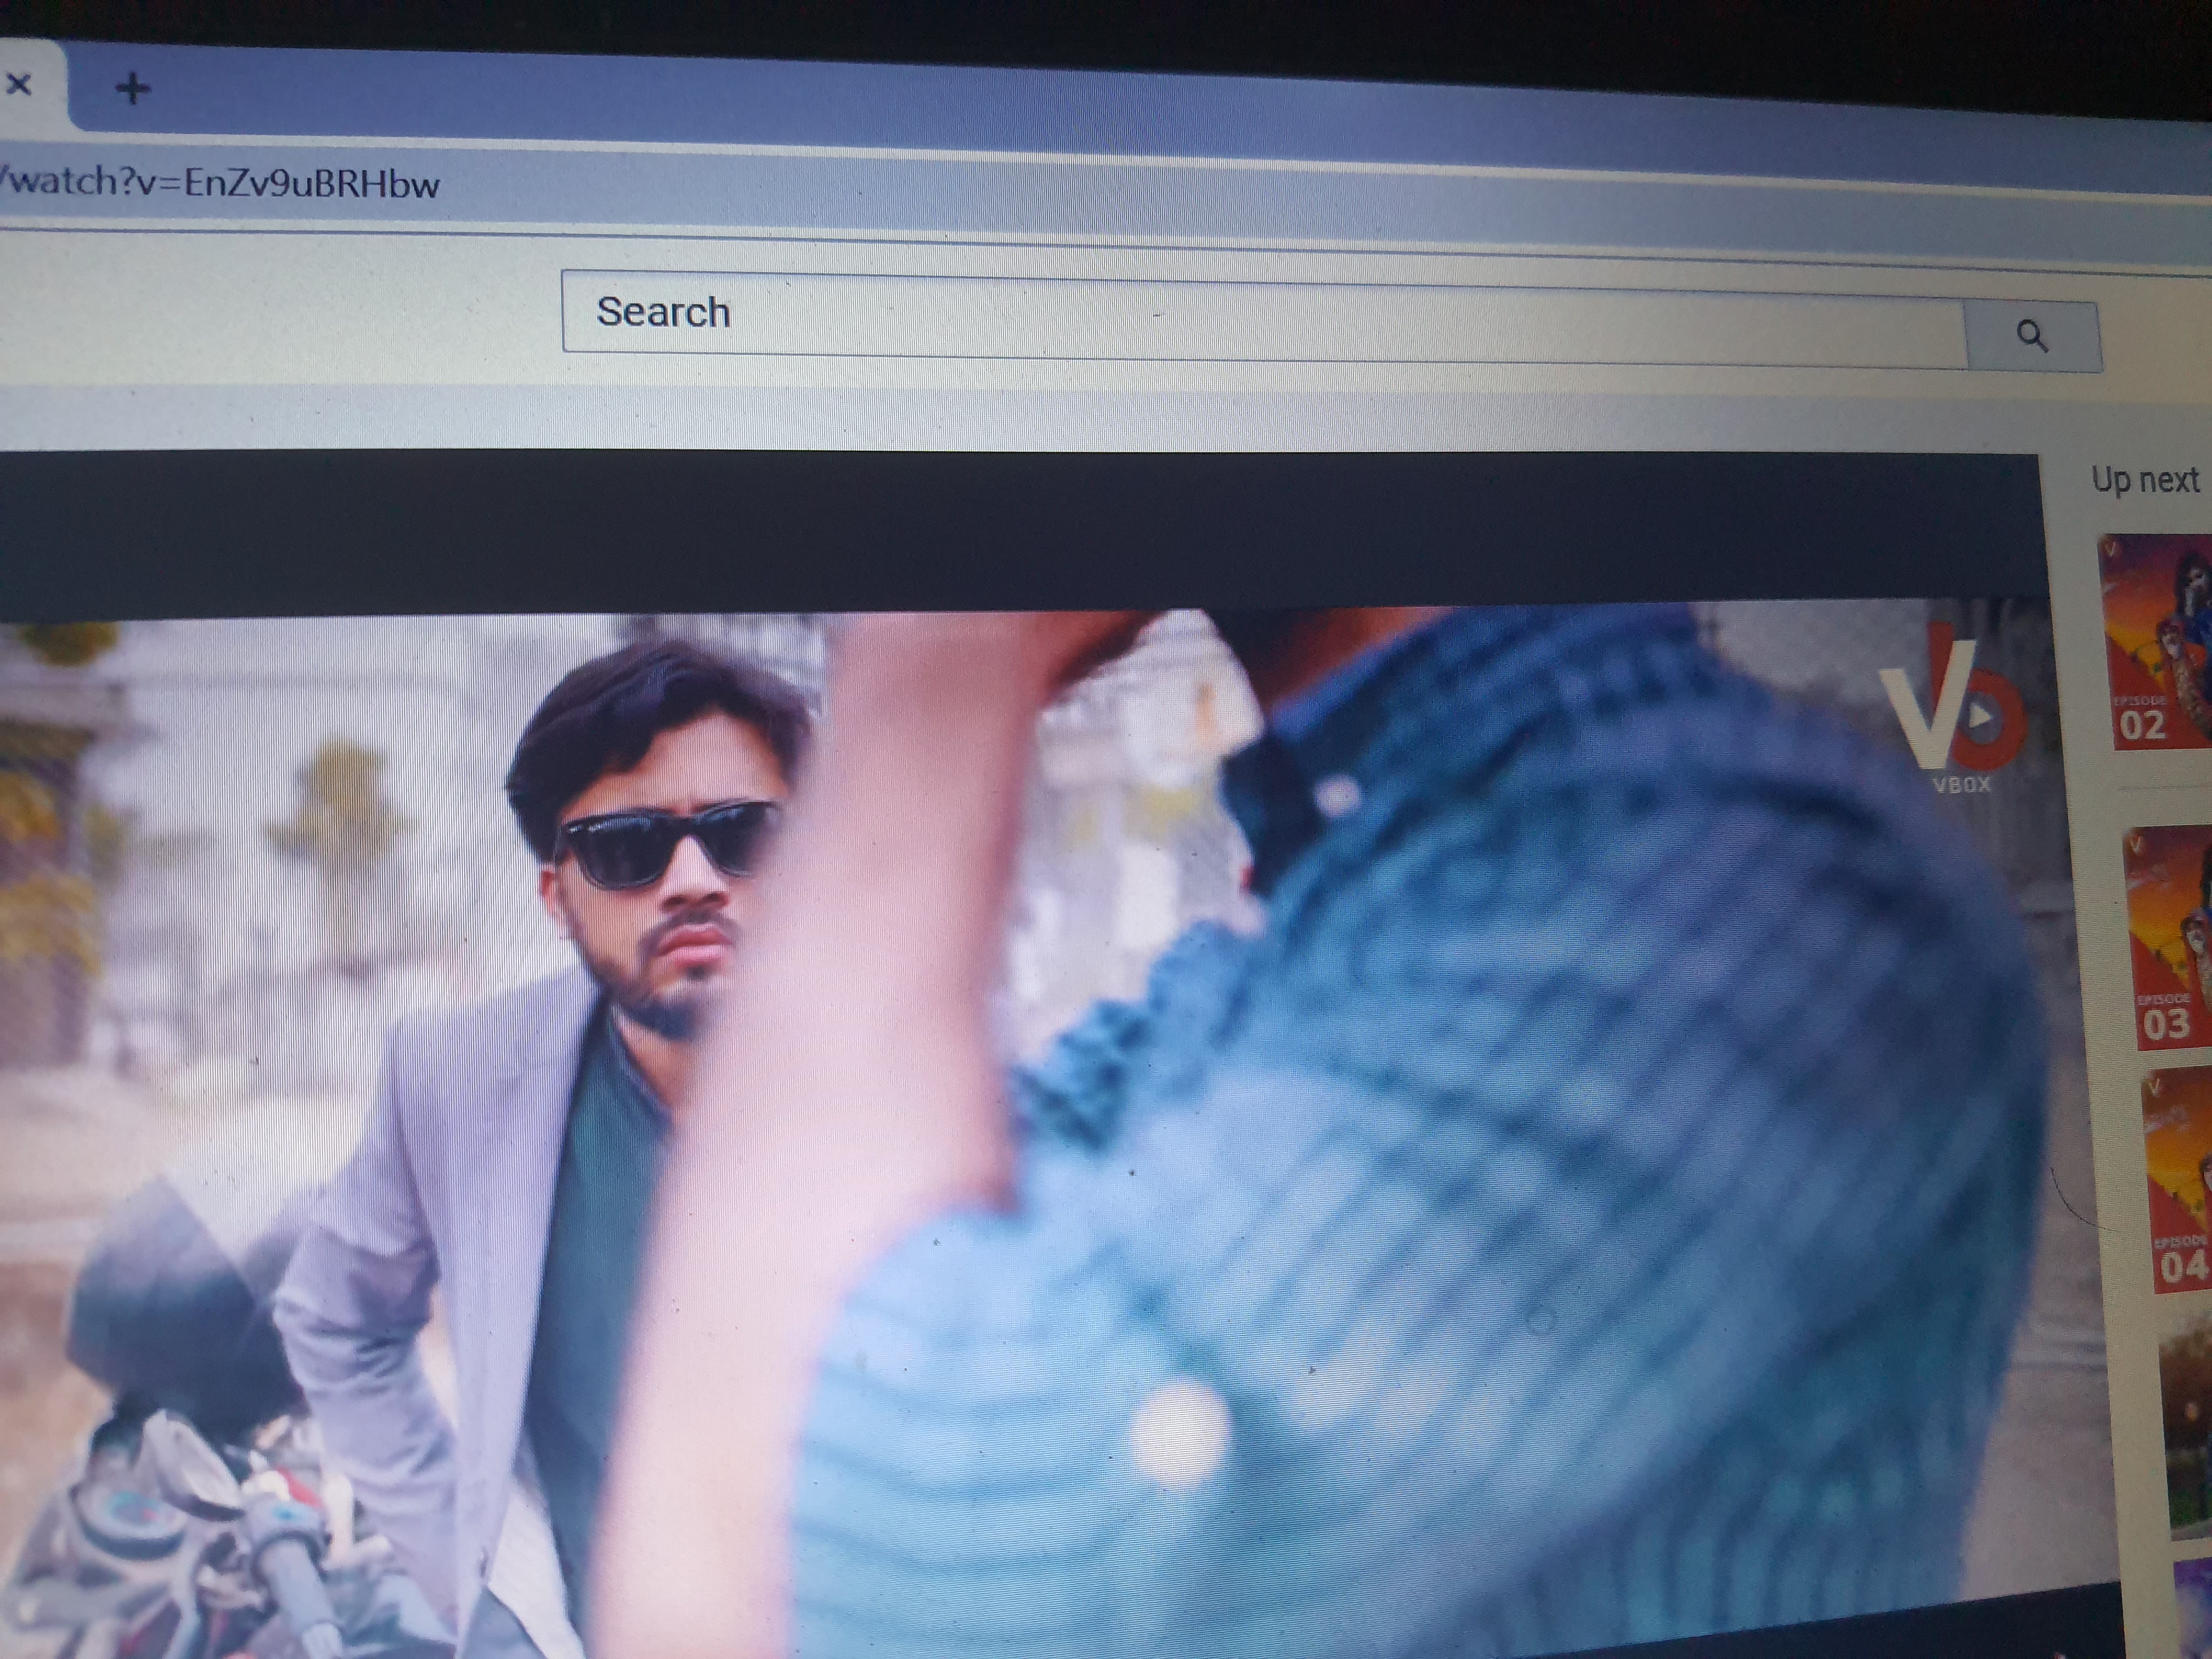Click the Up next heading

pos(2146,480)
